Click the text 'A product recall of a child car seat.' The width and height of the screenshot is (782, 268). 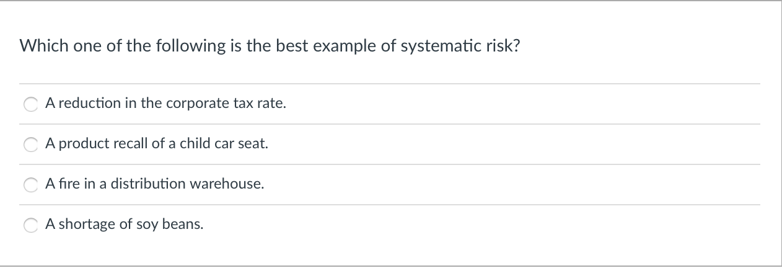tap(157, 144)
